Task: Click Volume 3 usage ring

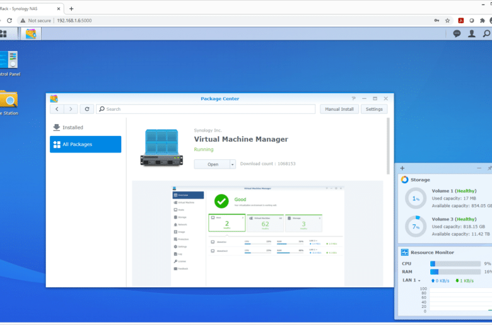Action: tap(416, 226)
